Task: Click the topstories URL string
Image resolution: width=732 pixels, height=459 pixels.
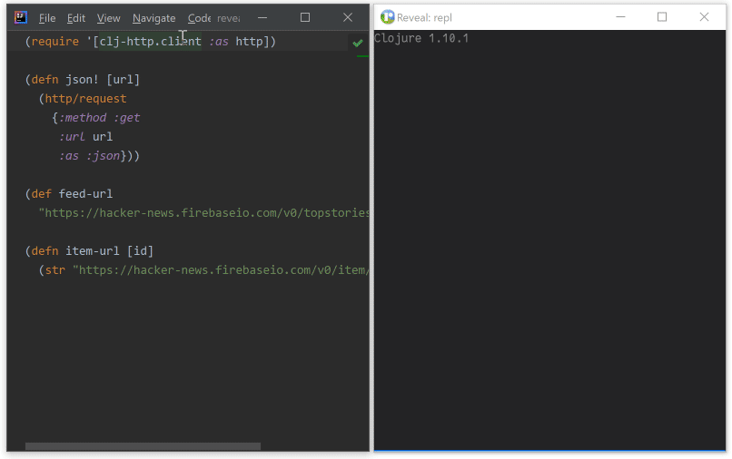Action: (204, 213)
